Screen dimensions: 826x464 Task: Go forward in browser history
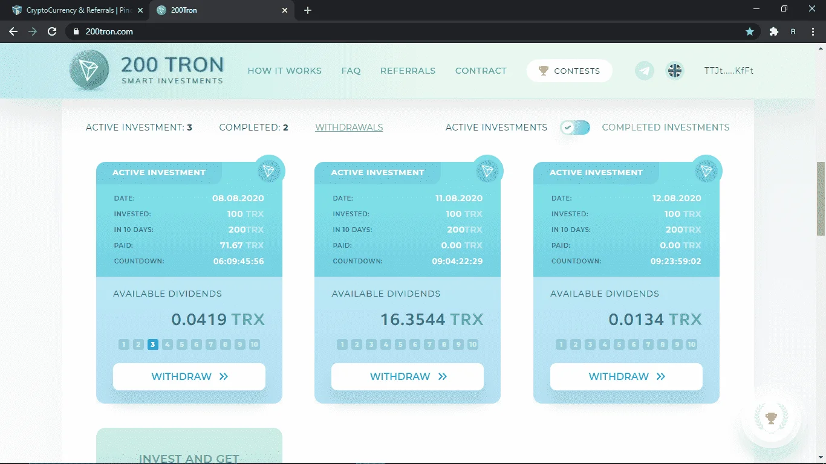33,31
